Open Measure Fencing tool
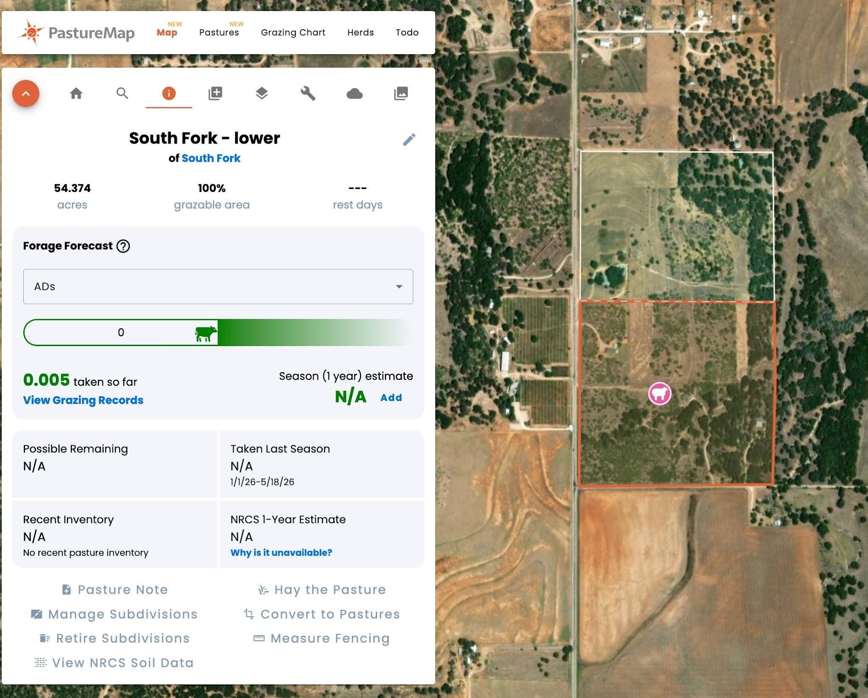Viewport: 868px width, 698px height. (322, 638)
